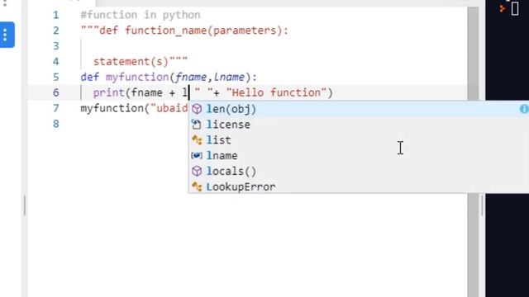Select LookupError suggestion
The height and width of the screenshot is (297, 529).
359,186
